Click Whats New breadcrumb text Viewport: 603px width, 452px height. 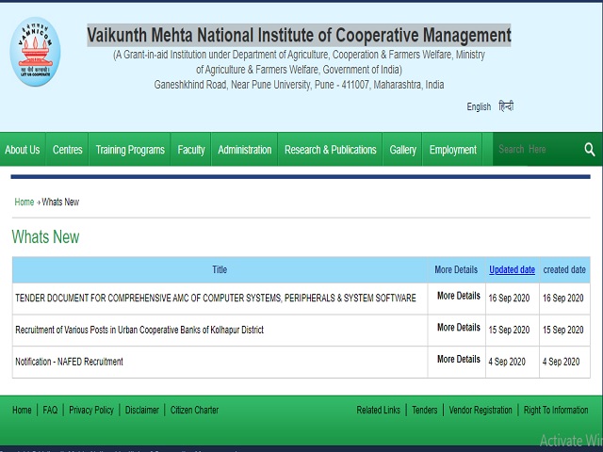60,202
